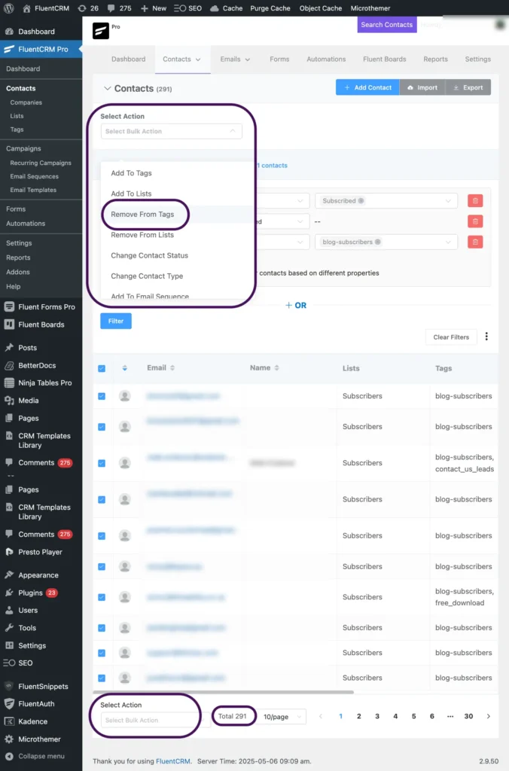Click the avatar icon of the first contact row

(125, 396)
